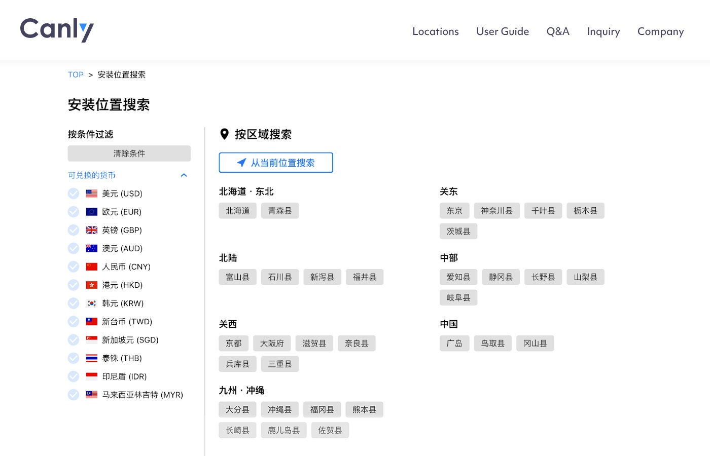Screen dimensions: 710x456
Task: Select 长野县 prefecture
Action: click(x=543, y=277)
